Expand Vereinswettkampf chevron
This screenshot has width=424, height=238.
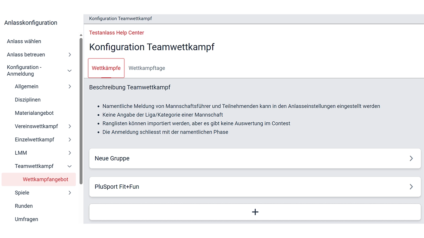coord(70,126)
